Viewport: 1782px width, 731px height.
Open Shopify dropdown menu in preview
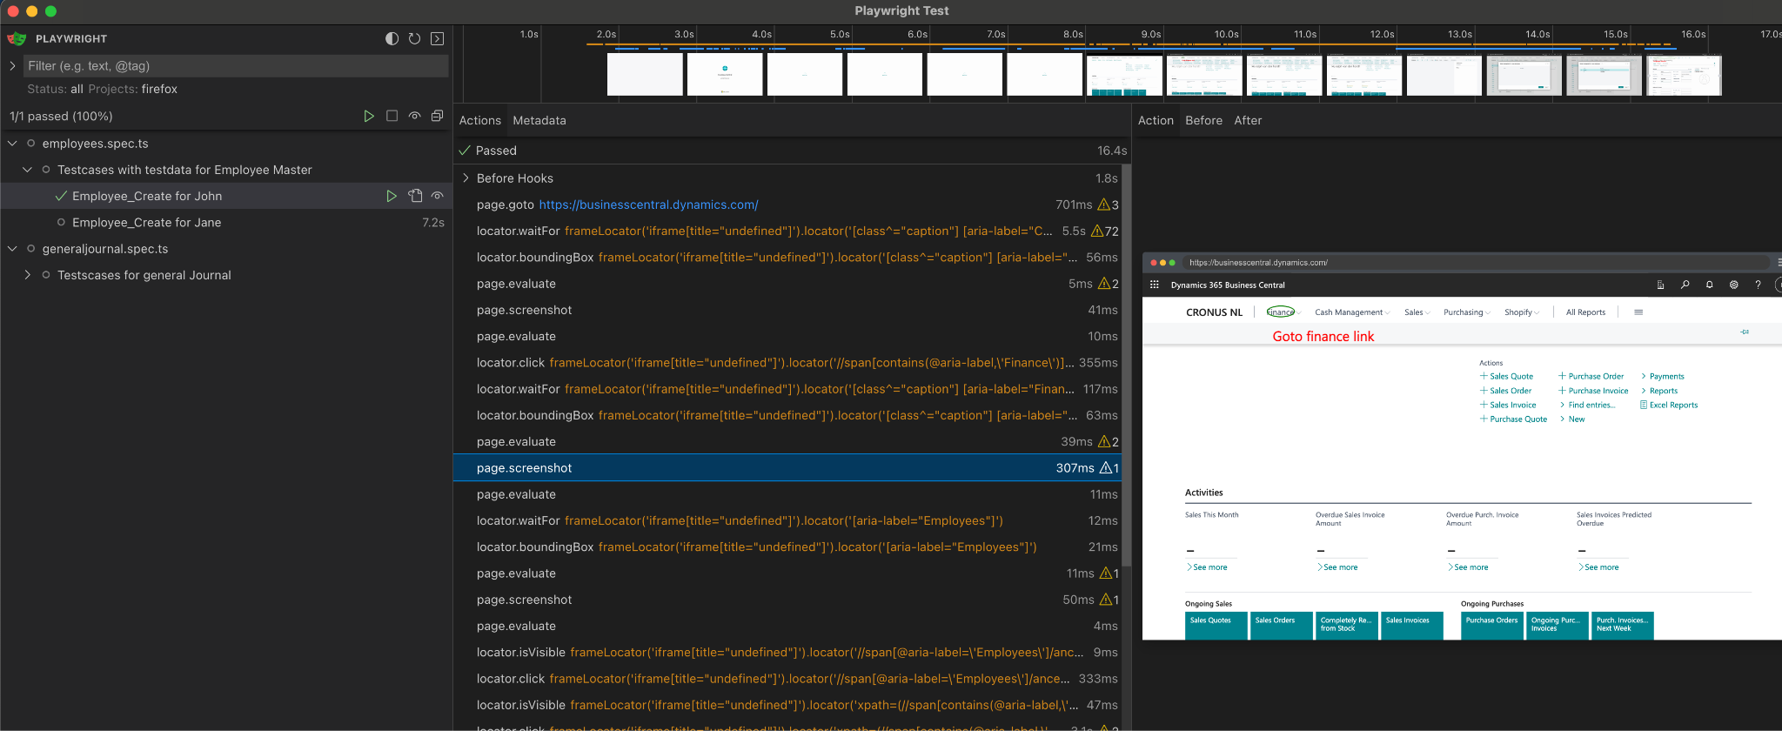(x=1522, y=312)
